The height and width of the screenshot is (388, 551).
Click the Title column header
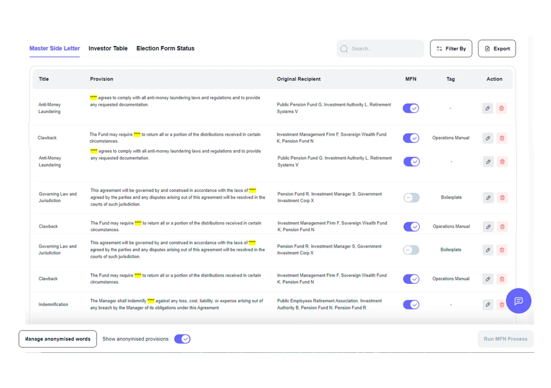coord(44,79)
